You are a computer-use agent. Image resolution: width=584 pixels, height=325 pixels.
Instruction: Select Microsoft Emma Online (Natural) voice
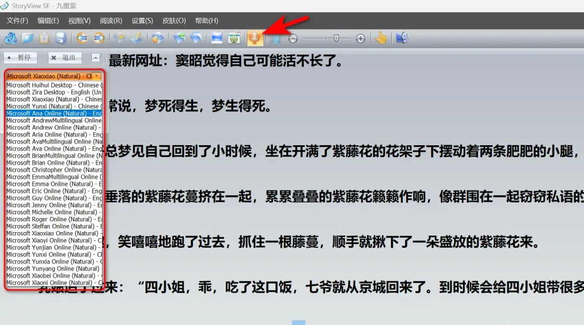point(54,184)
